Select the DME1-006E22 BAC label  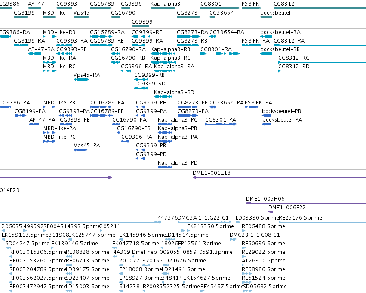pos(287,208)
